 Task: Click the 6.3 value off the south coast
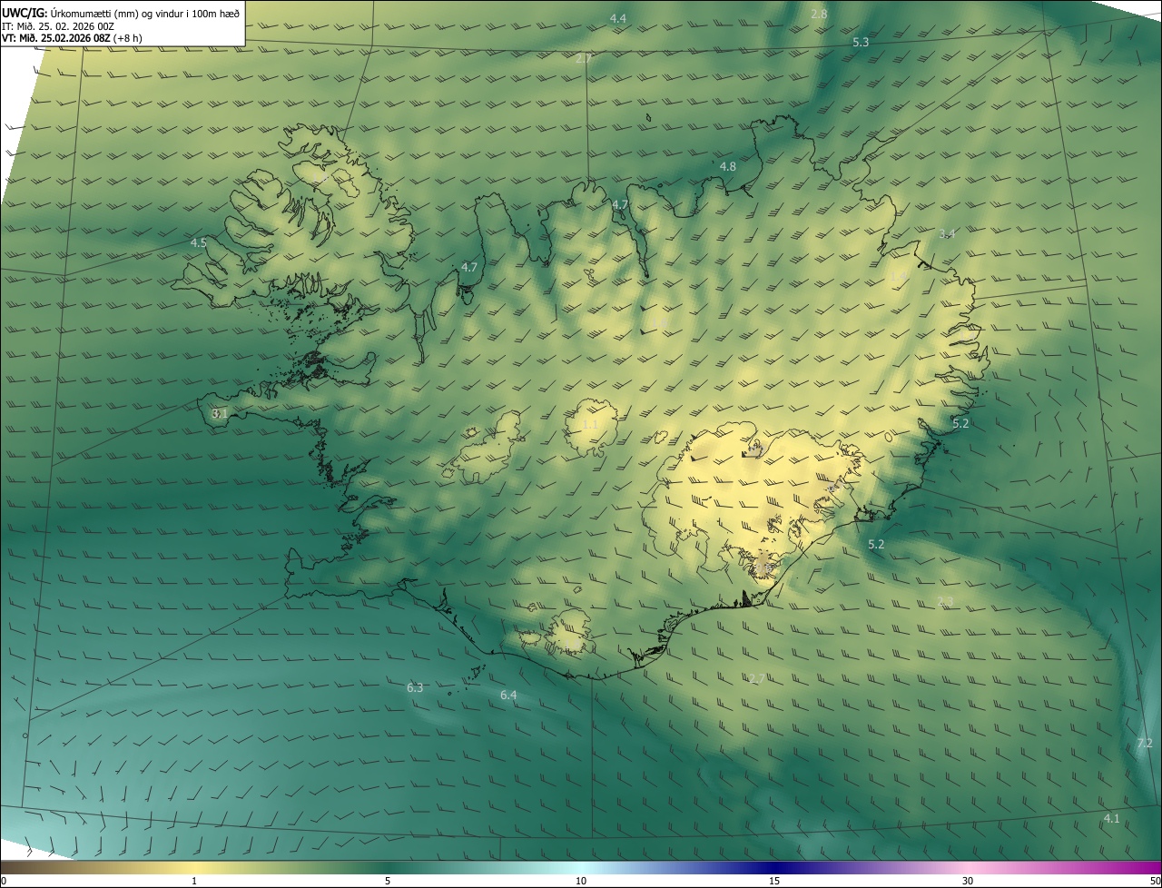(x=415, y=687)
